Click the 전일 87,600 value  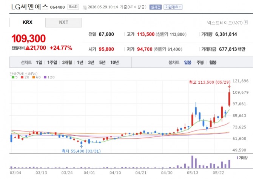106,34
